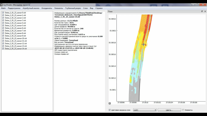The height and width of the screenshot is (116, 207).
Task: Open the 'Слои' menu
Action: pos(85,8)
